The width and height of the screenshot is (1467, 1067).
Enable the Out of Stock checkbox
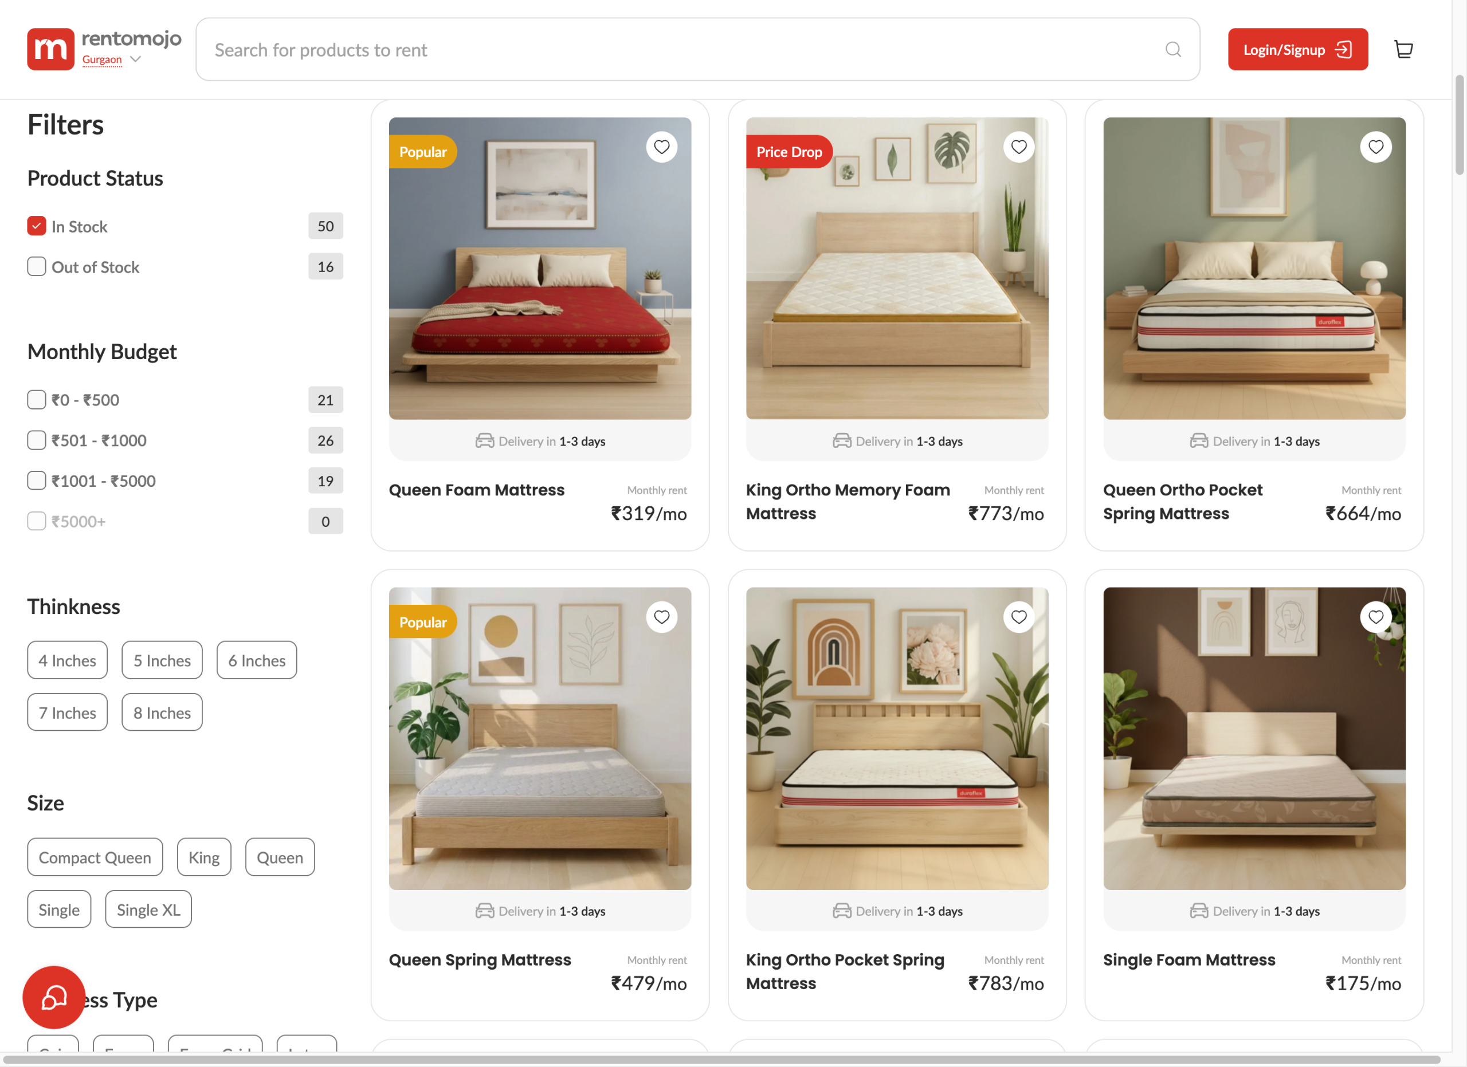click(x=36, y=266)
